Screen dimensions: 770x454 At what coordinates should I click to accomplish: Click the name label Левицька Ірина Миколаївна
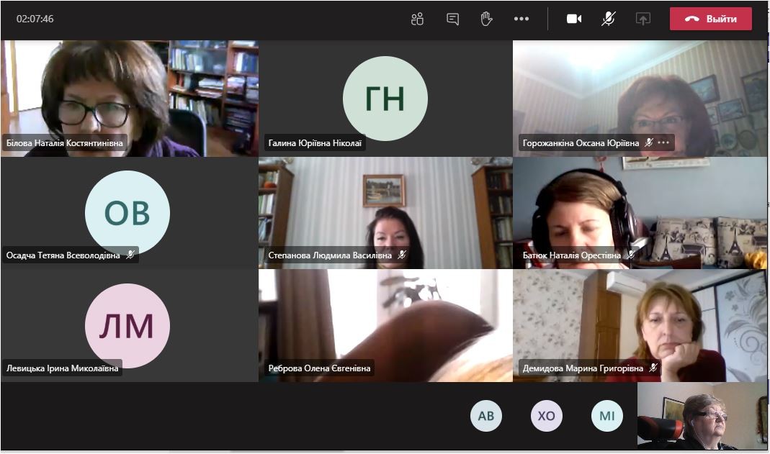[x=63, y=368]
